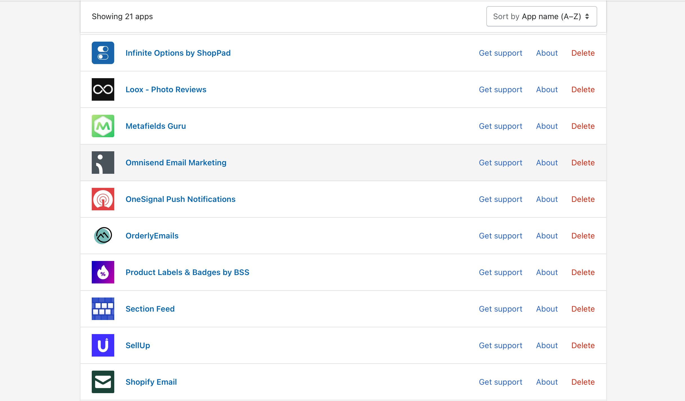Click the Omnisend Email Marketing app icon
Screen dimensions: 685x401
103,163
